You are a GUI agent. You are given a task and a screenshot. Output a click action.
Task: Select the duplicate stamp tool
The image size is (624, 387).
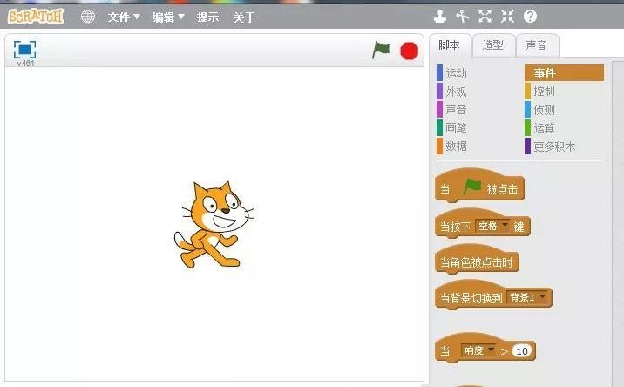(440, 17)
